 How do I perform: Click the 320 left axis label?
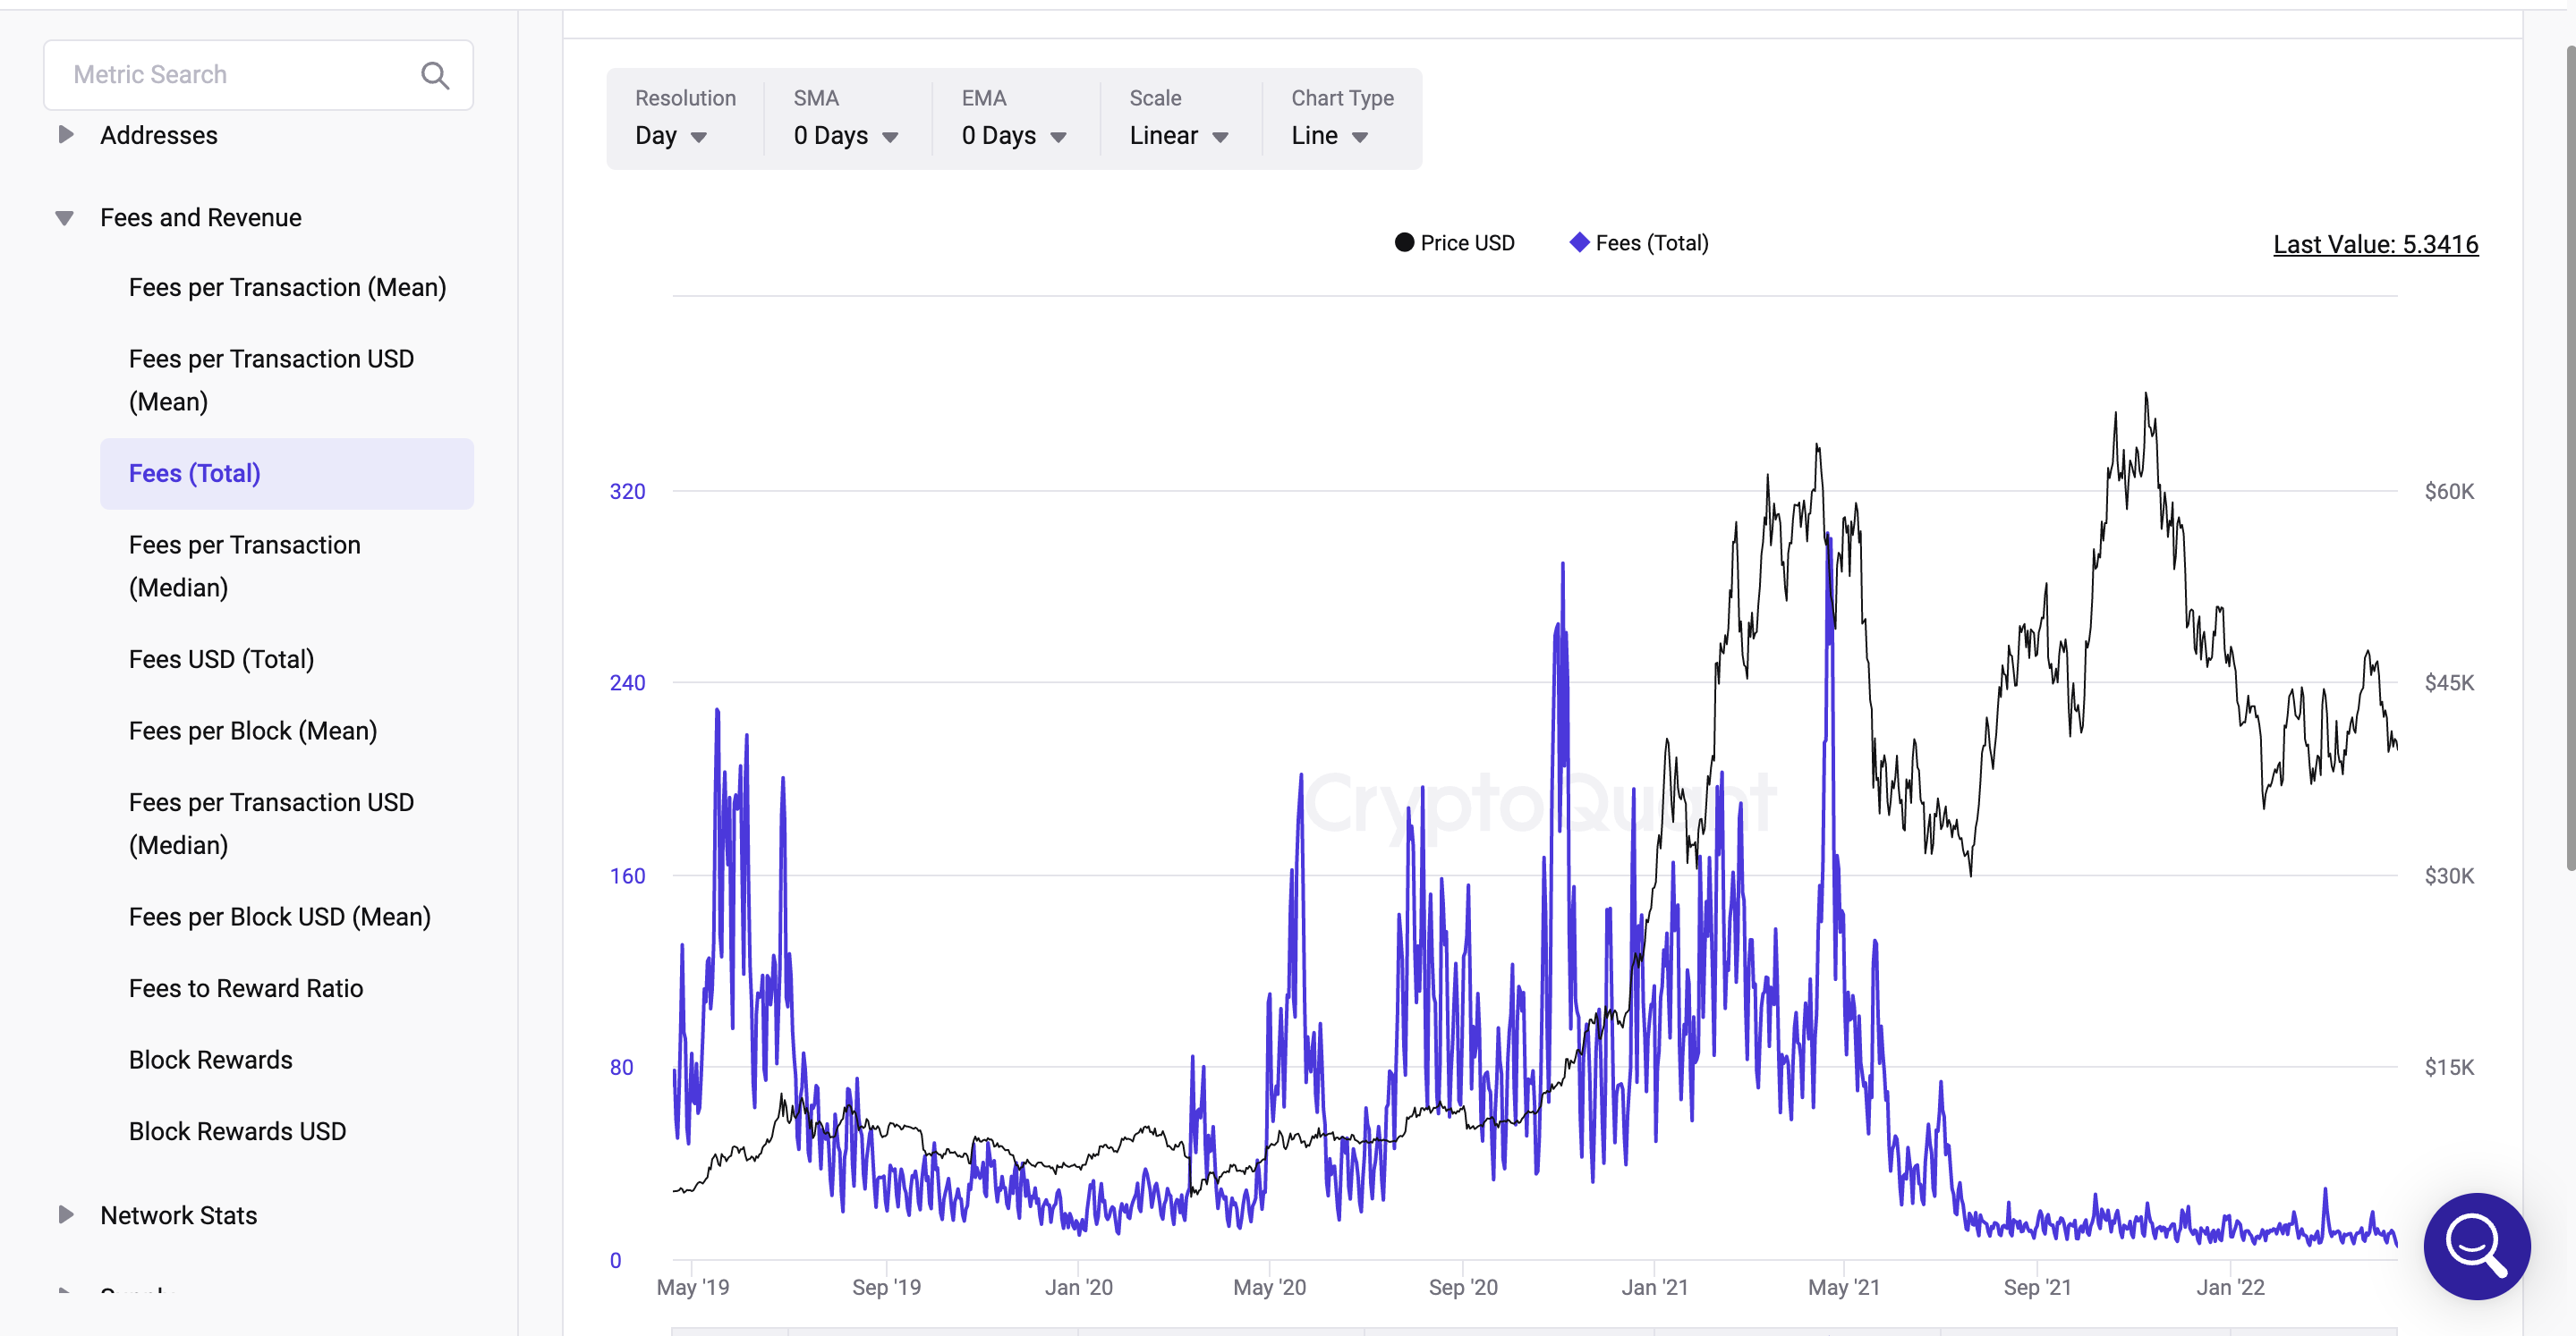tap(627, 492)
